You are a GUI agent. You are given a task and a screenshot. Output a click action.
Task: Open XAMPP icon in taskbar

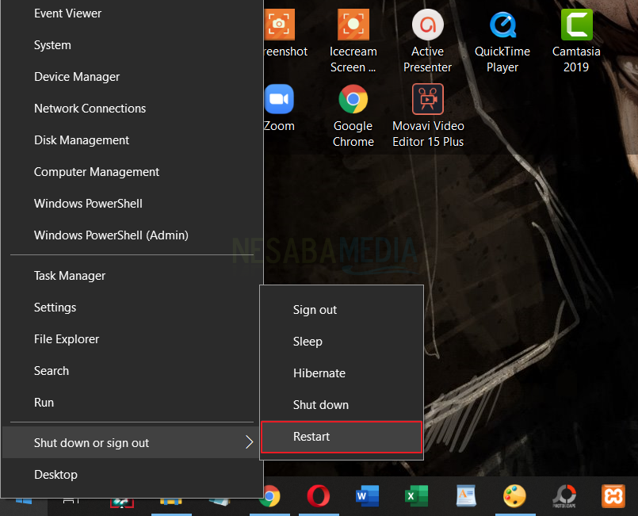click(x=613, y=496)
